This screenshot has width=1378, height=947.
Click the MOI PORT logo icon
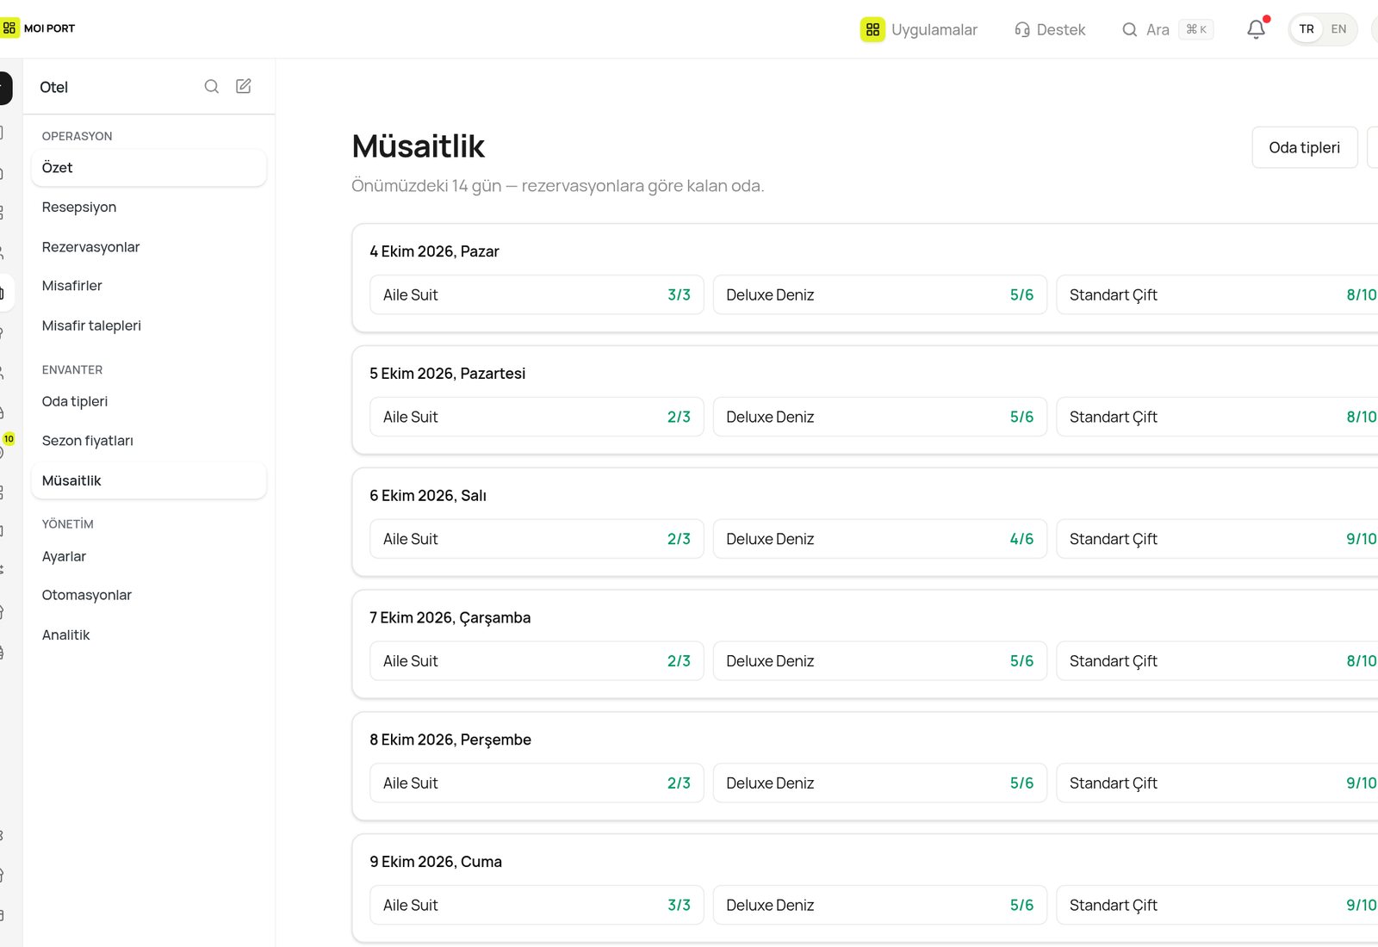[x=9, y=28]
